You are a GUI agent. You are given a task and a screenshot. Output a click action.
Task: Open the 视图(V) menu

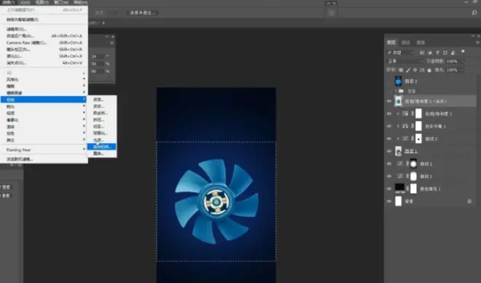(x=42, y=2)
